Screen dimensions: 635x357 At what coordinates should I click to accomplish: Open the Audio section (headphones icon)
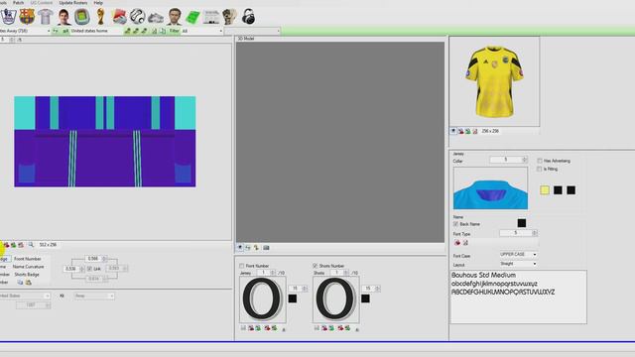[248, 17]
